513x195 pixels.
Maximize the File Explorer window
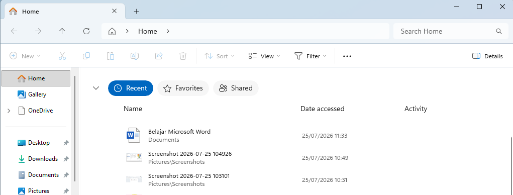[479, 7]
